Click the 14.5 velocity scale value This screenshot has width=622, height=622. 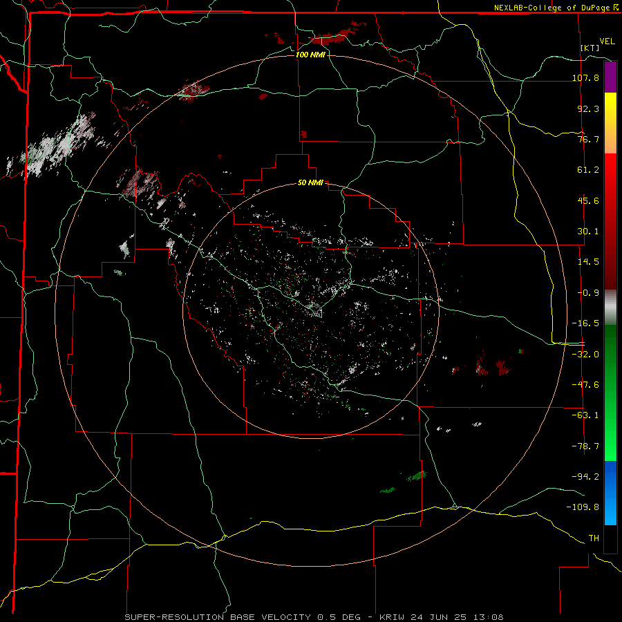[588, 262]
